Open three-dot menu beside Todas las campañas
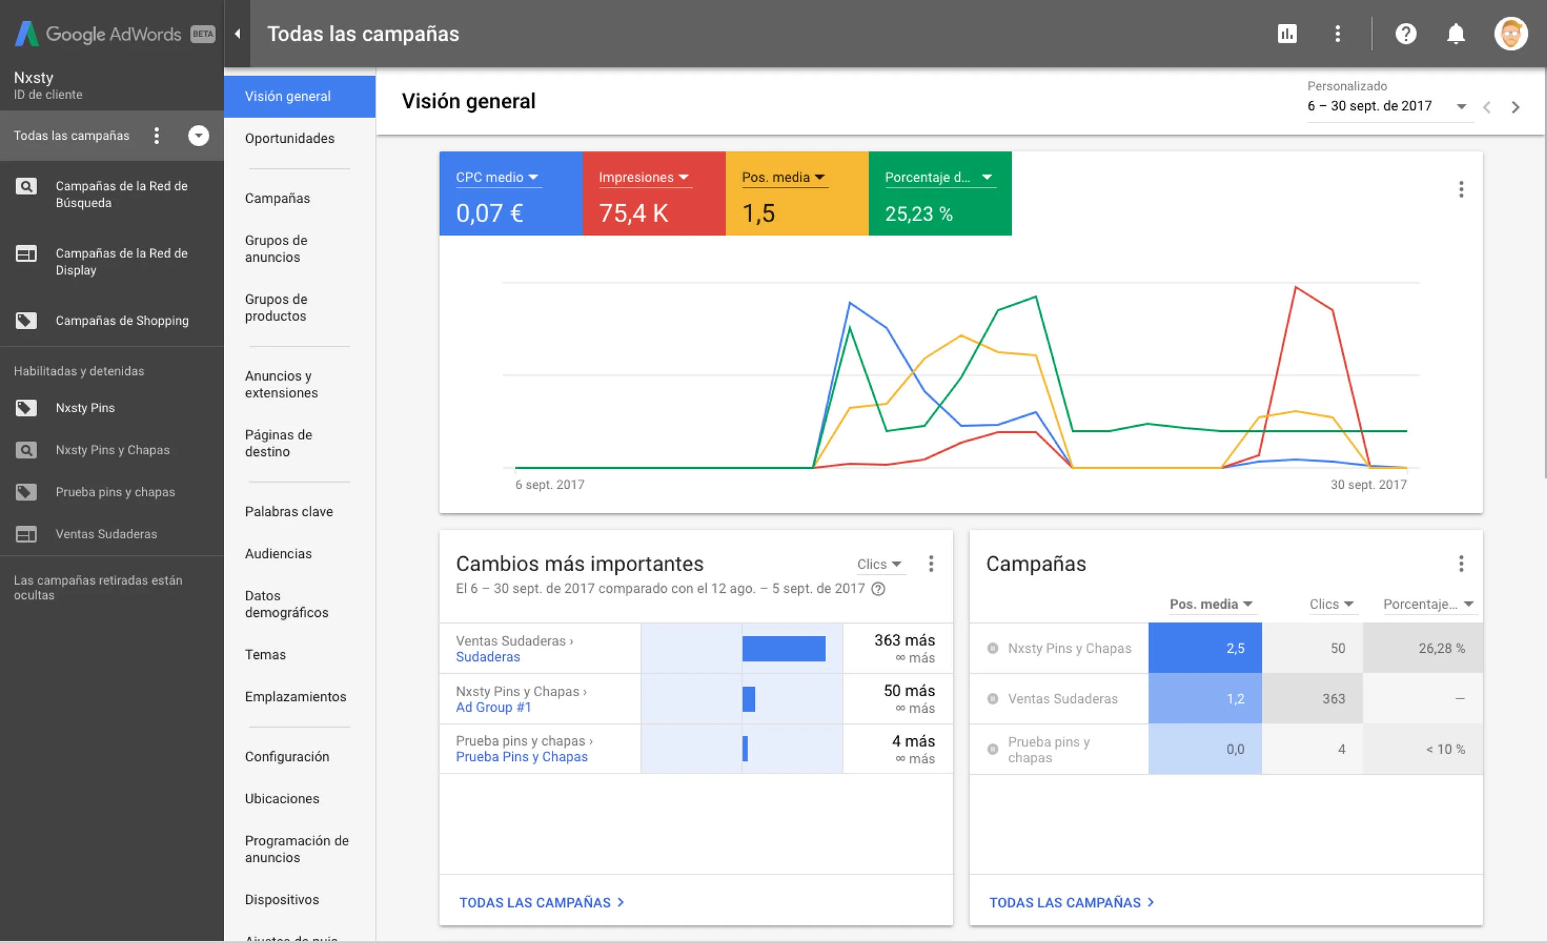Image resolution: width=1547 pixels, height=943 pixels. tap(157, 136)
